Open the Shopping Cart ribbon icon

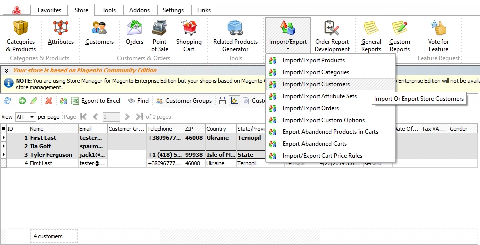tap(189, 36)
